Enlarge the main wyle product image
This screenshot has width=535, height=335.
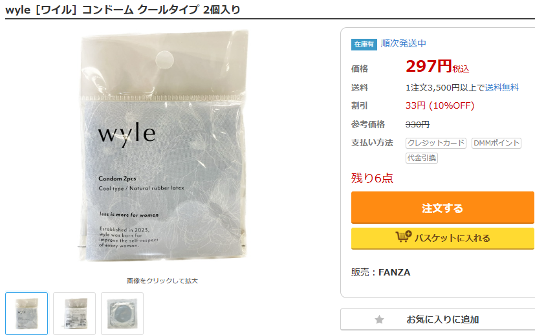click(162, 146)
